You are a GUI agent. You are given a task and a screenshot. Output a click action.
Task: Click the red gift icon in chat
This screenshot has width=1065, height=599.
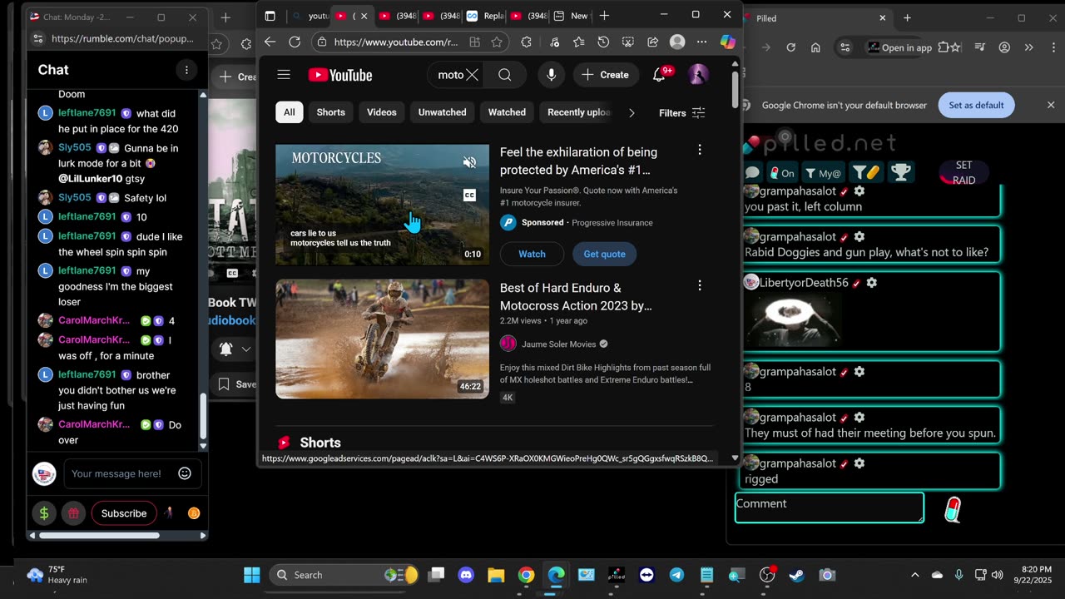click(x=73, y=513)
